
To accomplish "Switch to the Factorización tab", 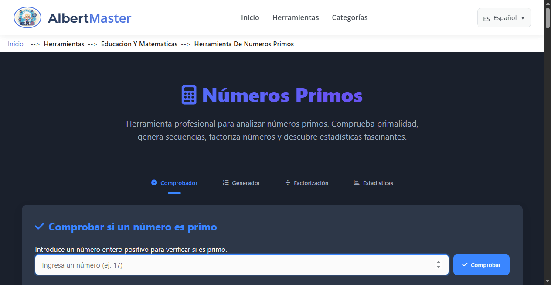I will (x=310, y=183).
